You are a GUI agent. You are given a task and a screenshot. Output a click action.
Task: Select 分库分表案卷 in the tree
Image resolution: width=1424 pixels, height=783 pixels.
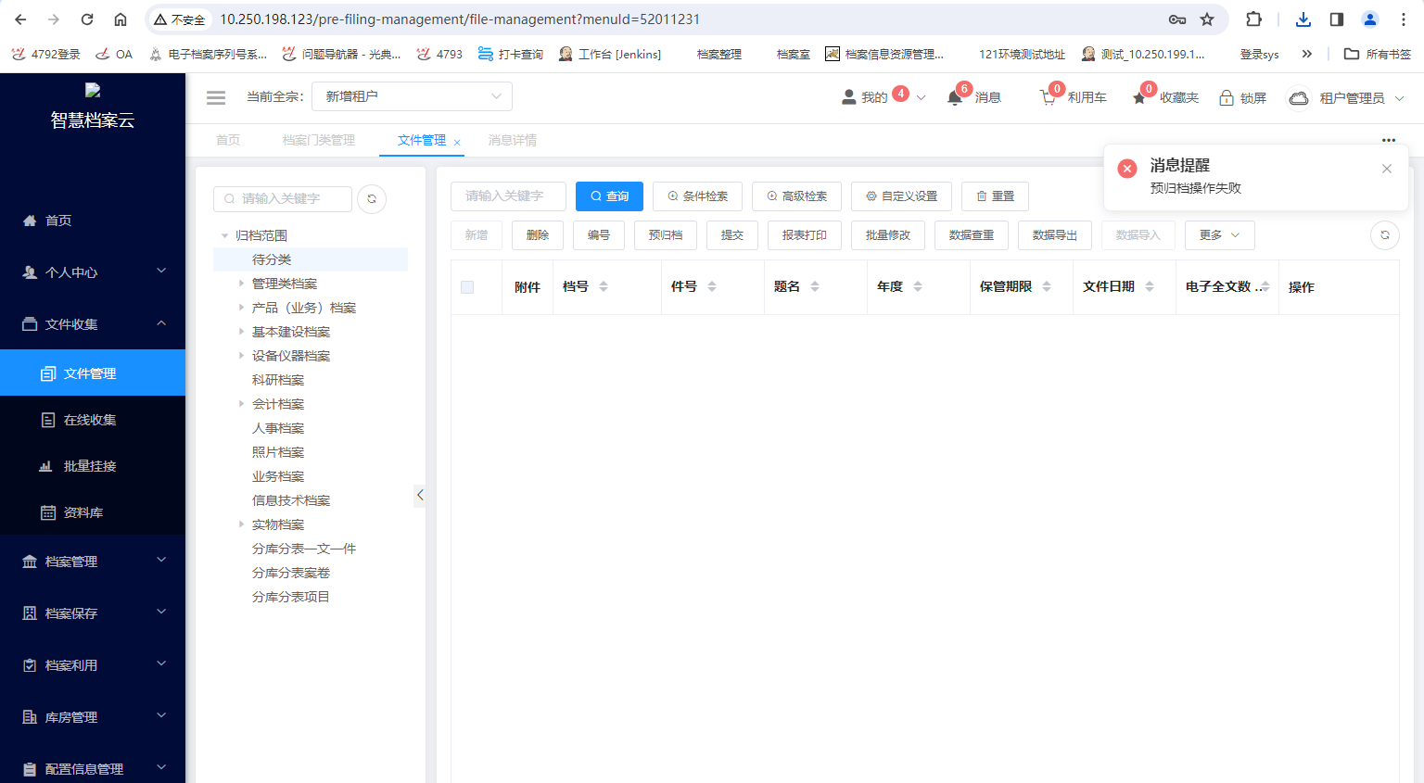(291, 573)
